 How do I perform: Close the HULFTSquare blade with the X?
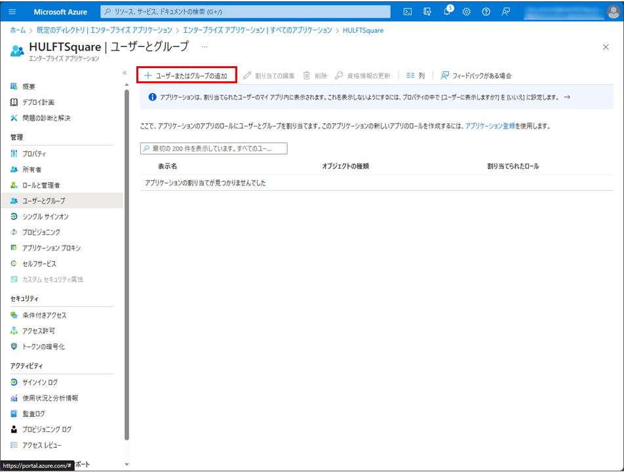pyautogui.click(x=606, y=47)
